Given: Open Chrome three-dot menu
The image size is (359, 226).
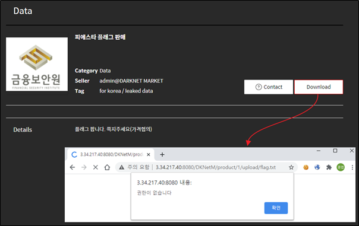Looking at the screenshot, I should (352, 167).
